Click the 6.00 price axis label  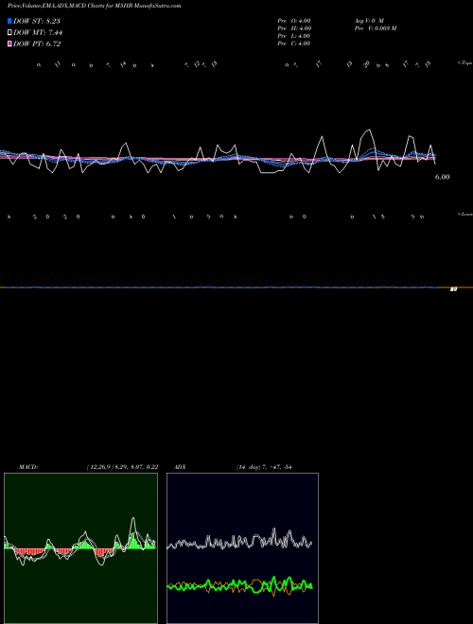pyautogui.click(x=442, y=177)
